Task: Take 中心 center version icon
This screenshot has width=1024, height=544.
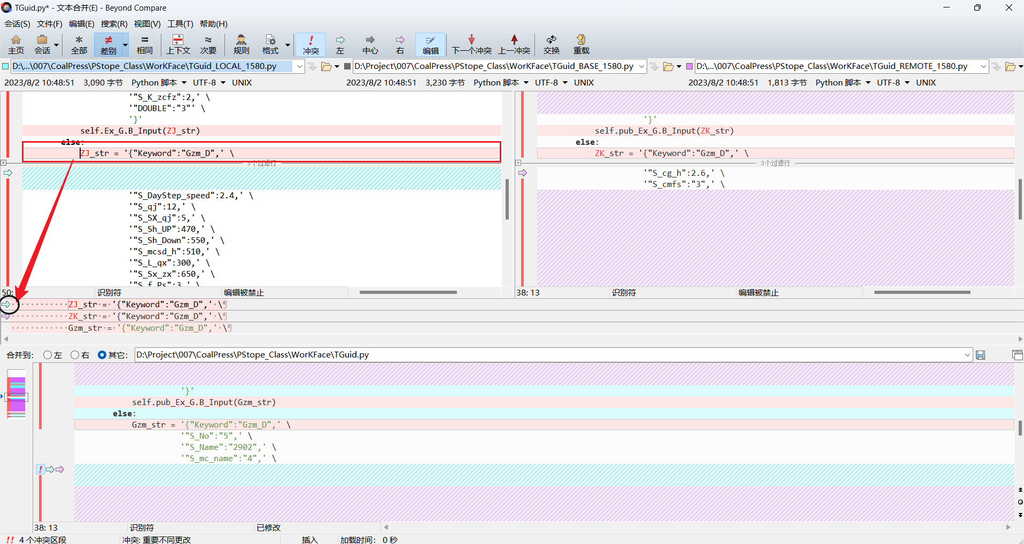Action: (x=370, y=44)
